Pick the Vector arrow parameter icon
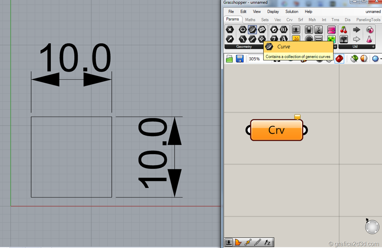382x248 pixels. pyautogui.click(x=230, y=39)
